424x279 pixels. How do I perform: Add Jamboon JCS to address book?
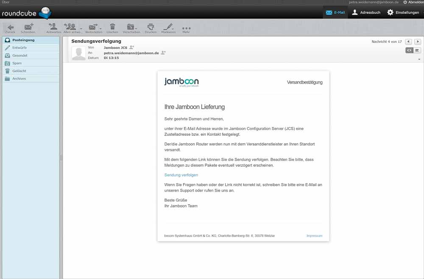[131, 47]
